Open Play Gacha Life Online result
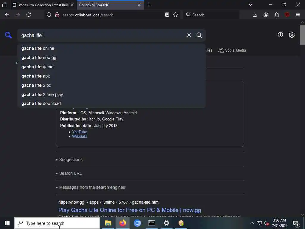This screenshot has height=229, width=305. click(x=130, y=210)
